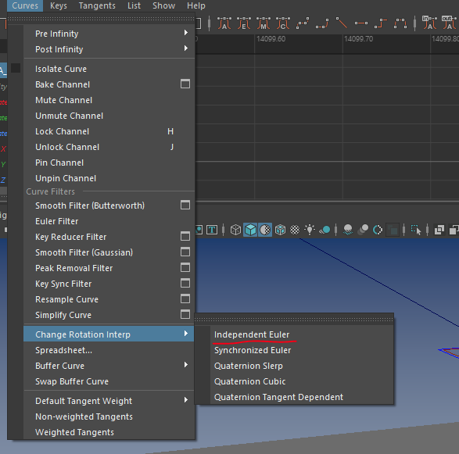459x454 pixels.
Task: Set Plateau tangents icon in toolbar
Action: [400, 23]
